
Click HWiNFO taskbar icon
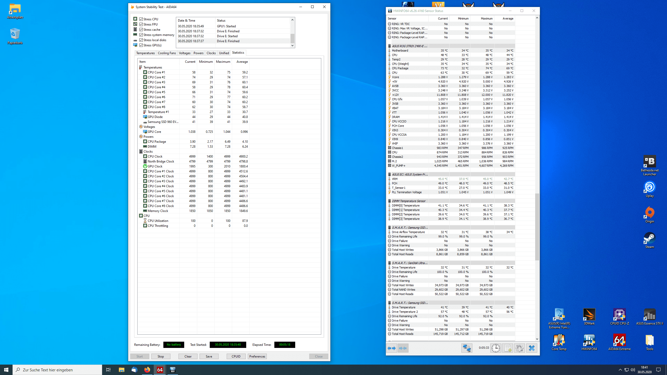point(172,370)
